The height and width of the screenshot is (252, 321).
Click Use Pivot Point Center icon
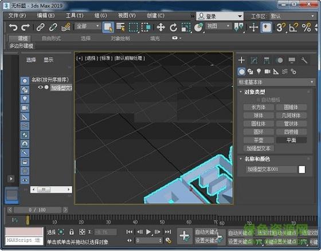[x=238, y=27]
